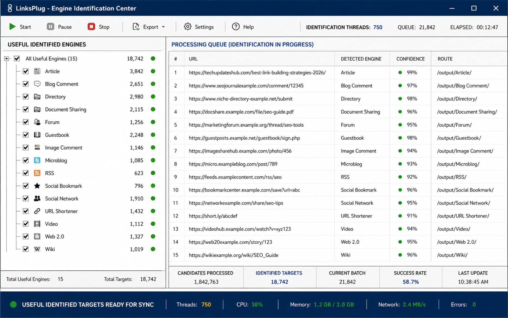Viewport: 508px width, 318px height.
Task: Toggle the Directory engine checkbox
Action: point(26,97)
